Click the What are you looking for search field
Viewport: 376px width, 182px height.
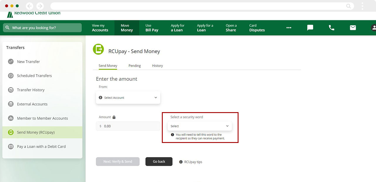click(42, 28)
